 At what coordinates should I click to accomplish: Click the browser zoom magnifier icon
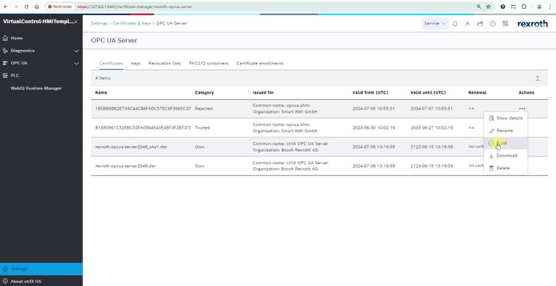[x=479, y=7]
